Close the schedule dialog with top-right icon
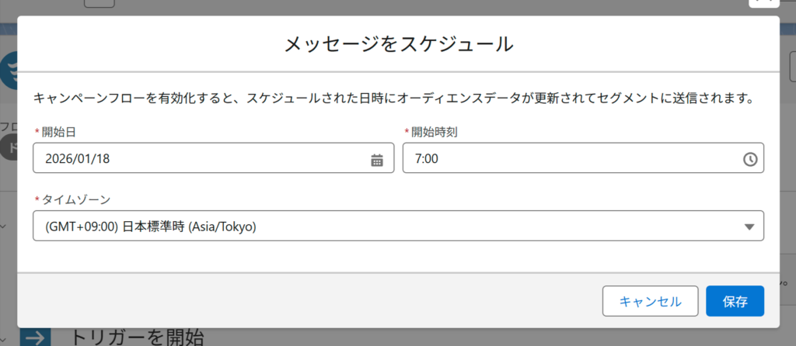 [764, 3]
